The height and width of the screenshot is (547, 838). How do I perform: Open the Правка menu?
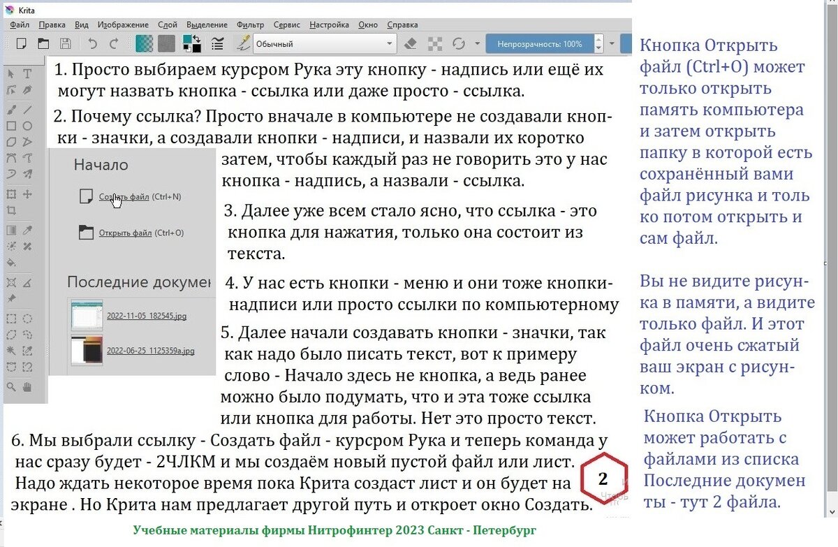[x=52, y=24]
